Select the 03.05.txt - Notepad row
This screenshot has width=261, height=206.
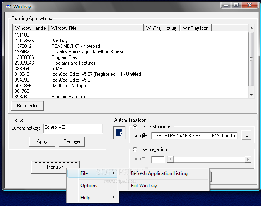(x=130, y=86)
